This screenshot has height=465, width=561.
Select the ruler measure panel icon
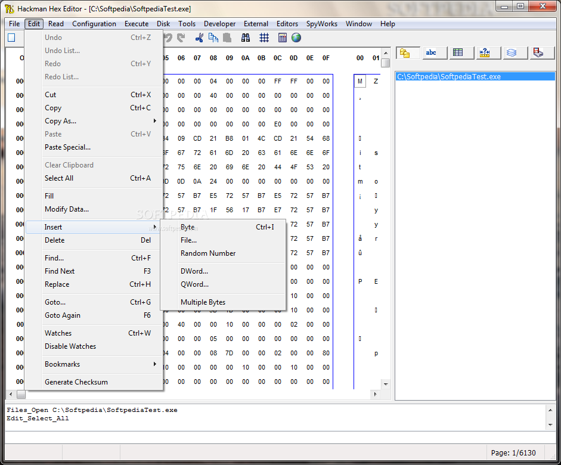click(488, 53)
